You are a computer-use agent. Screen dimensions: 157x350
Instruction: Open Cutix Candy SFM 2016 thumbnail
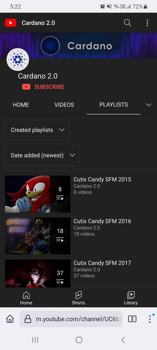pyautogui.click(x=38, y=236)
